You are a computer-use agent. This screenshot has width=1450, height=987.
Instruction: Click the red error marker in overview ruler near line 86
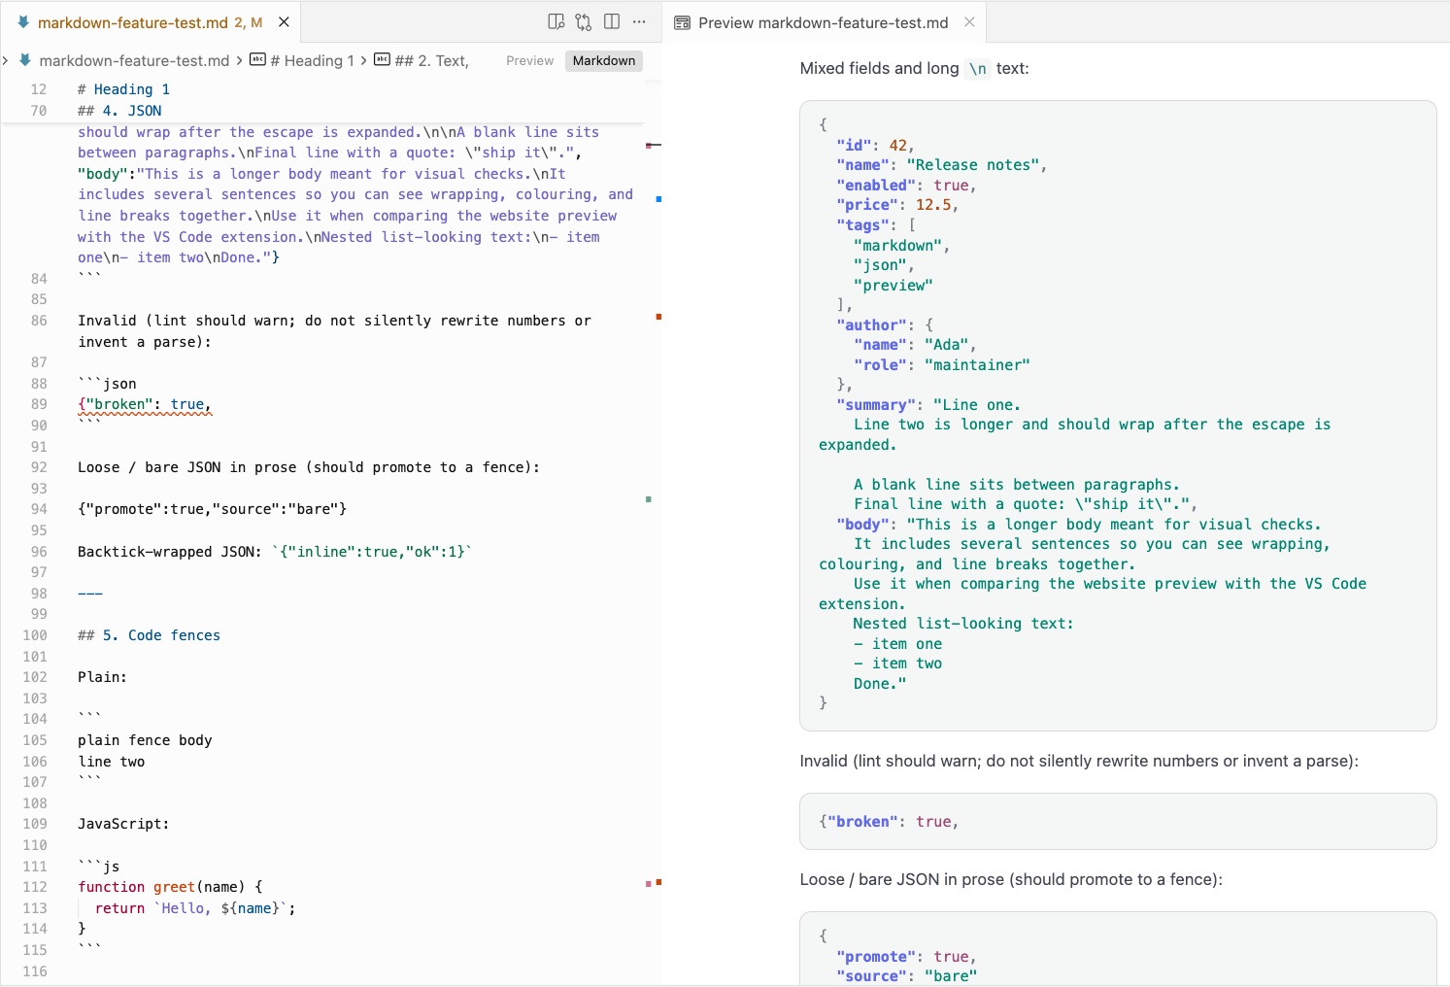(658, 317)
